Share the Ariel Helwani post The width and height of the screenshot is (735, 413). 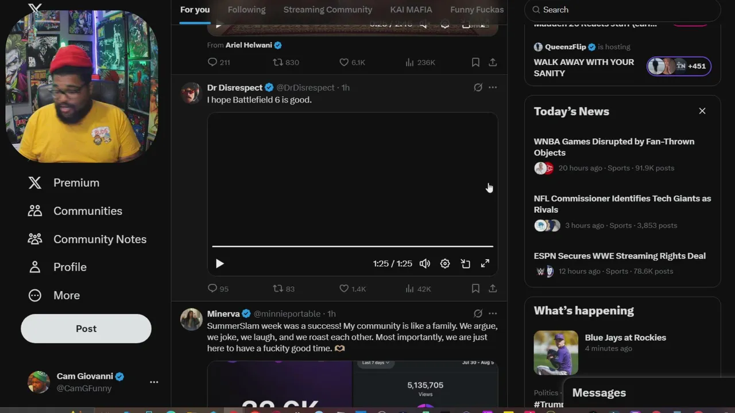tap(493, 62)
